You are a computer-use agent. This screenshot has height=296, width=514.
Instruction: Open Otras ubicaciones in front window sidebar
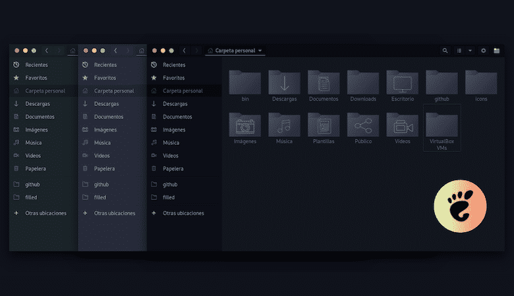(x=185, y=213)
